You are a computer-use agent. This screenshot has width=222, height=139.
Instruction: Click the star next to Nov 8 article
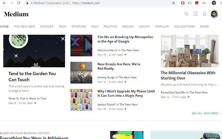pyautogui.click(x=35, y=103)
